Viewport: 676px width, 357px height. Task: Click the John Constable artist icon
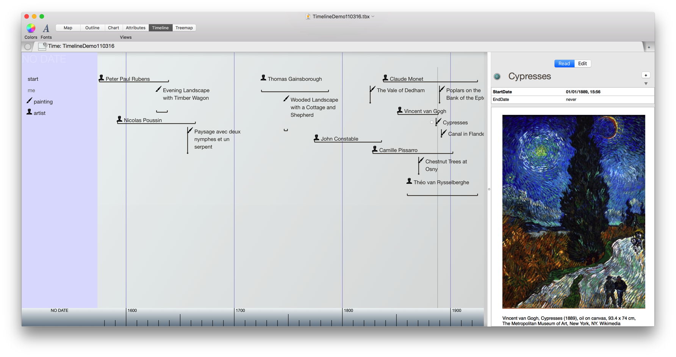[316, 138]
